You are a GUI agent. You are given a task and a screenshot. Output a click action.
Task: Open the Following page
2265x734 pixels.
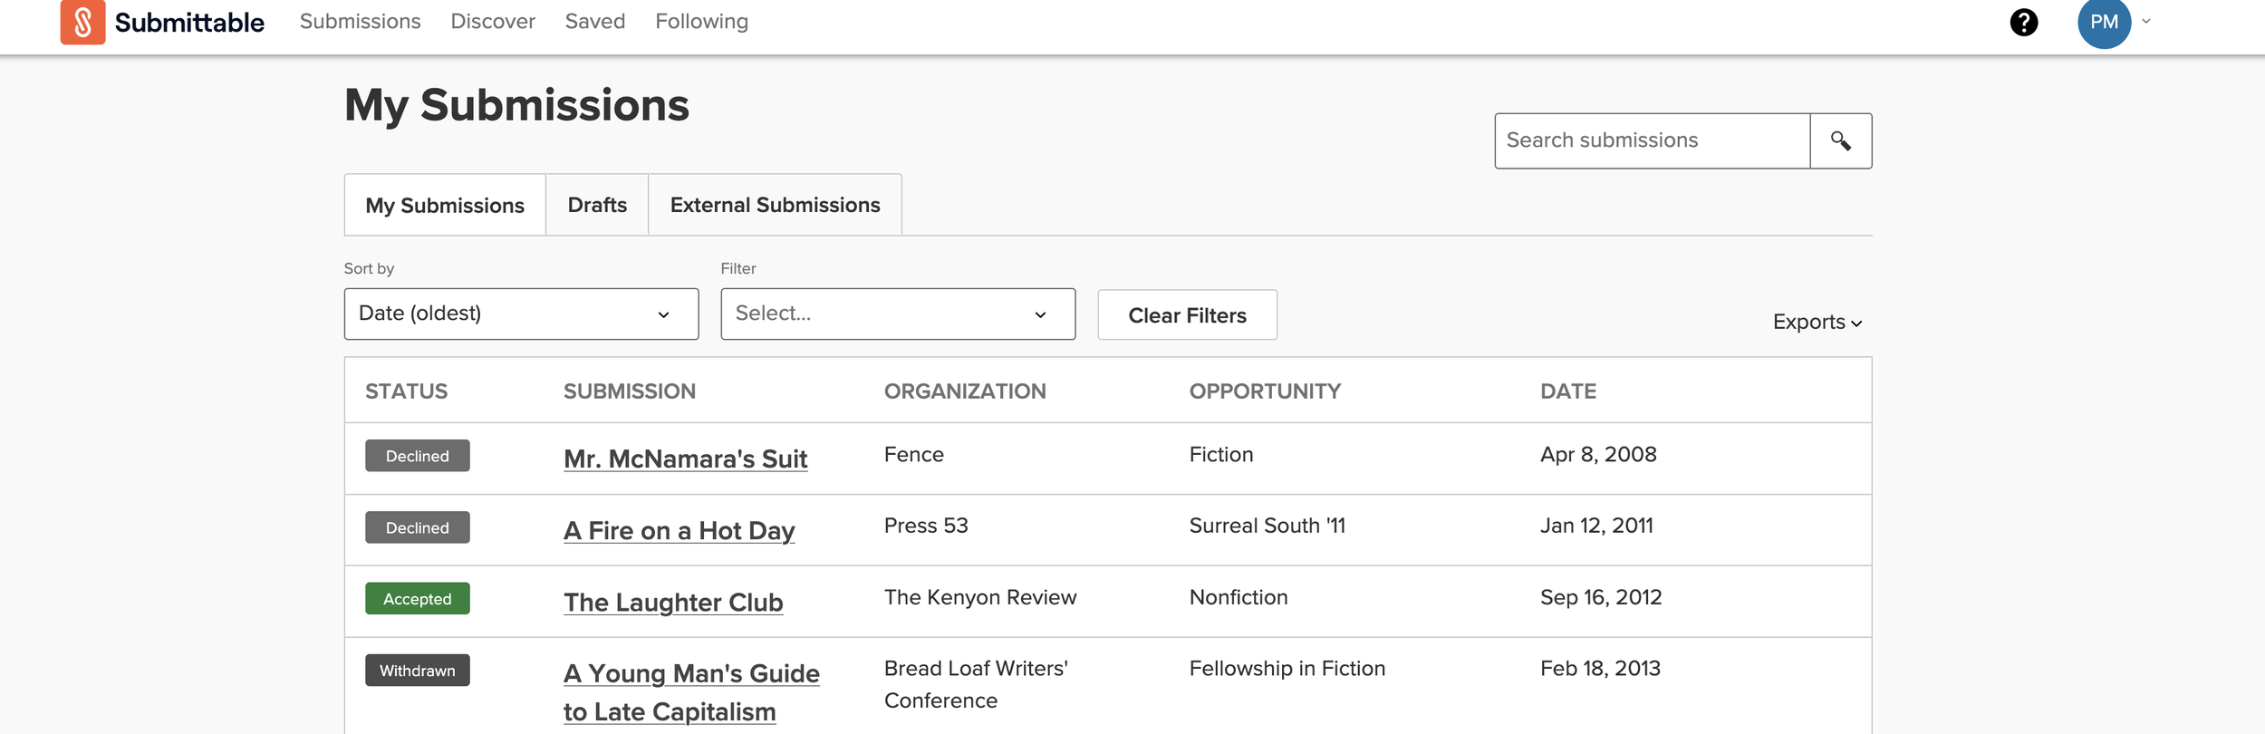click(701, 21)
